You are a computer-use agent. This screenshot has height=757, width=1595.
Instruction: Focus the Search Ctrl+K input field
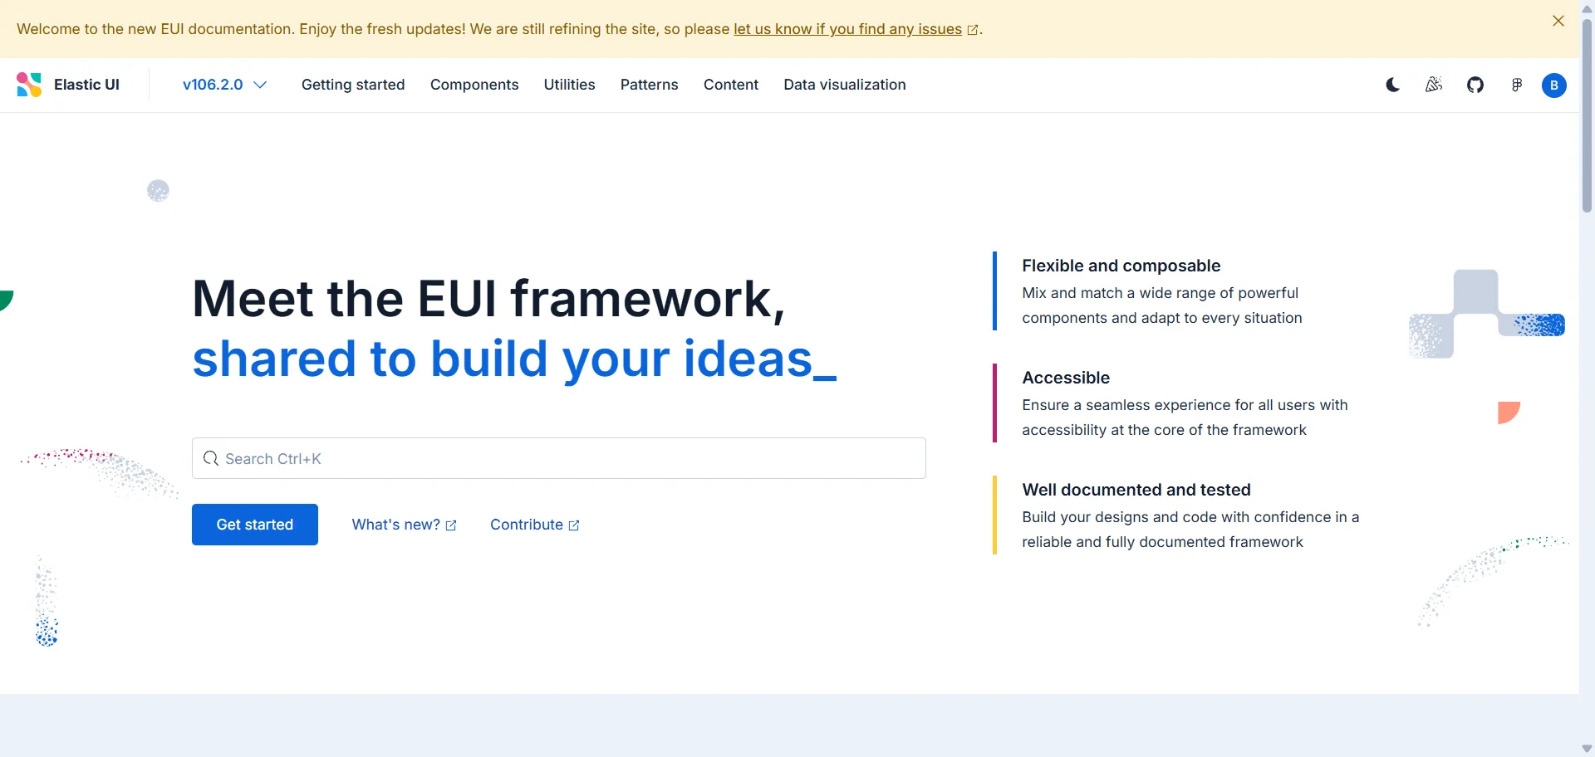tap(559, 458)
